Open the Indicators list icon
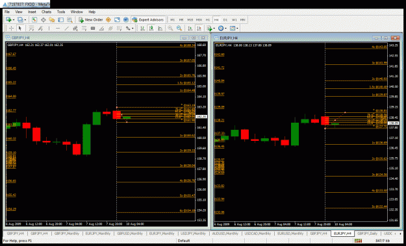406x246 pixels. click(x=209, y=28)
